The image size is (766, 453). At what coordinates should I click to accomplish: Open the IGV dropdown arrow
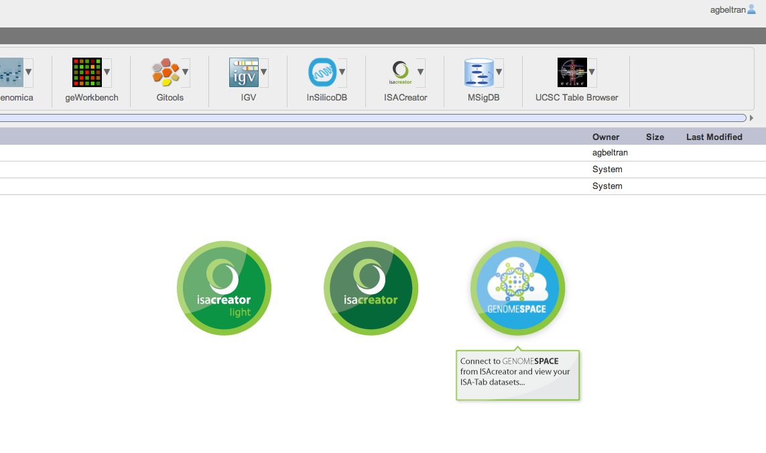click(263, 72)
